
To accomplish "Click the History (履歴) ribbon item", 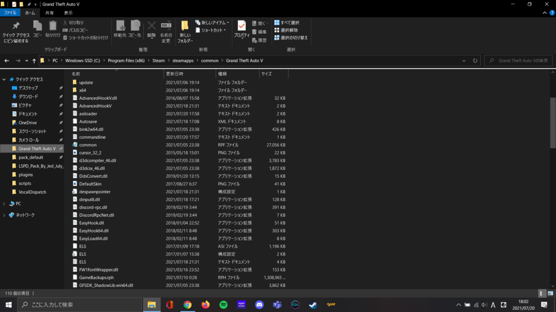I will click(259, 41).
